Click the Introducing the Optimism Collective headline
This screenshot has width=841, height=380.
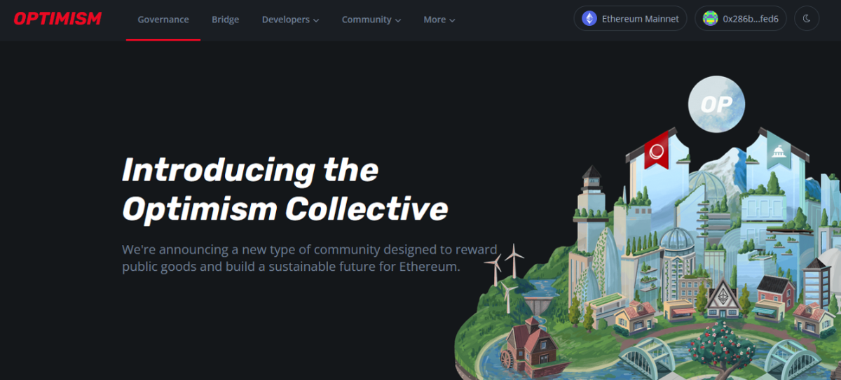coord(285,189)
